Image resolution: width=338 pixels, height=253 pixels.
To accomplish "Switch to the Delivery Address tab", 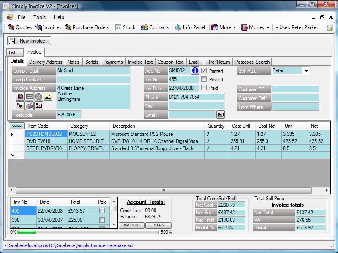I will 46,62.
